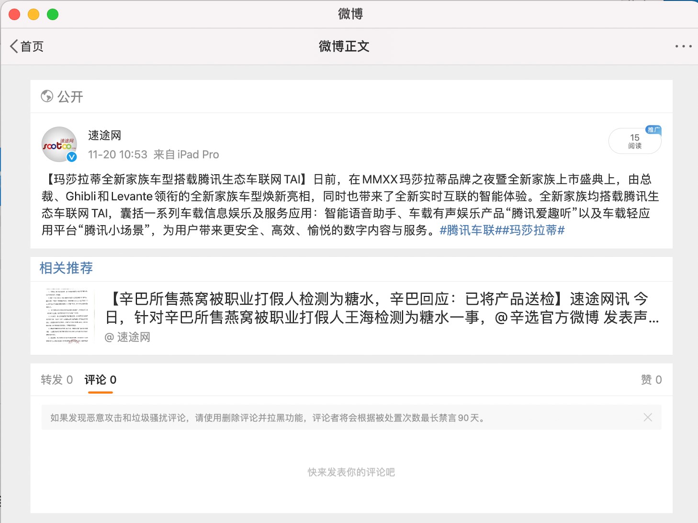Dismiss the comment notice banner
The image size is (698, 523).
(x=648, y=417)
